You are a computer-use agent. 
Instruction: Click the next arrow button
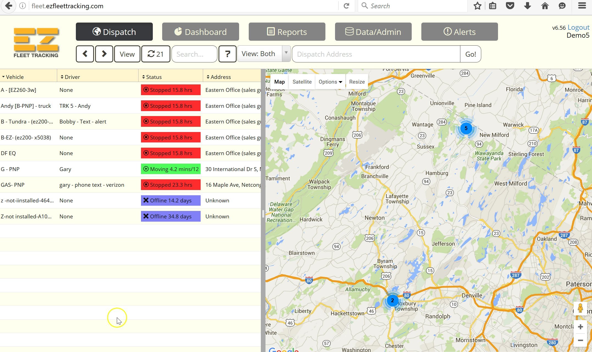104,54
